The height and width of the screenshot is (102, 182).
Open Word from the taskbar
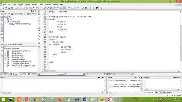pyautogui.click(x=85, y=99)
